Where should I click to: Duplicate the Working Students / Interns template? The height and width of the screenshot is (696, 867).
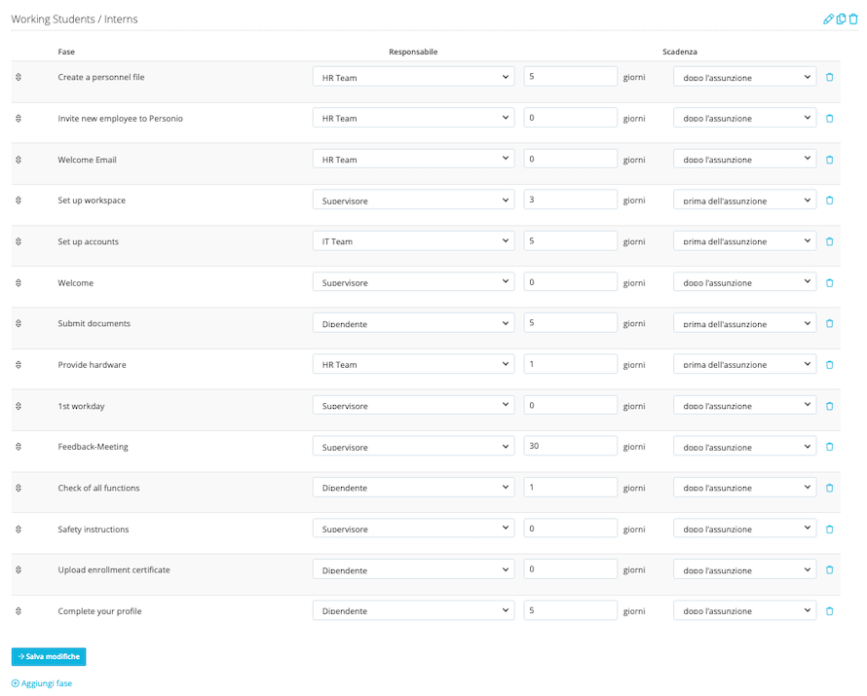click(841, 18)
